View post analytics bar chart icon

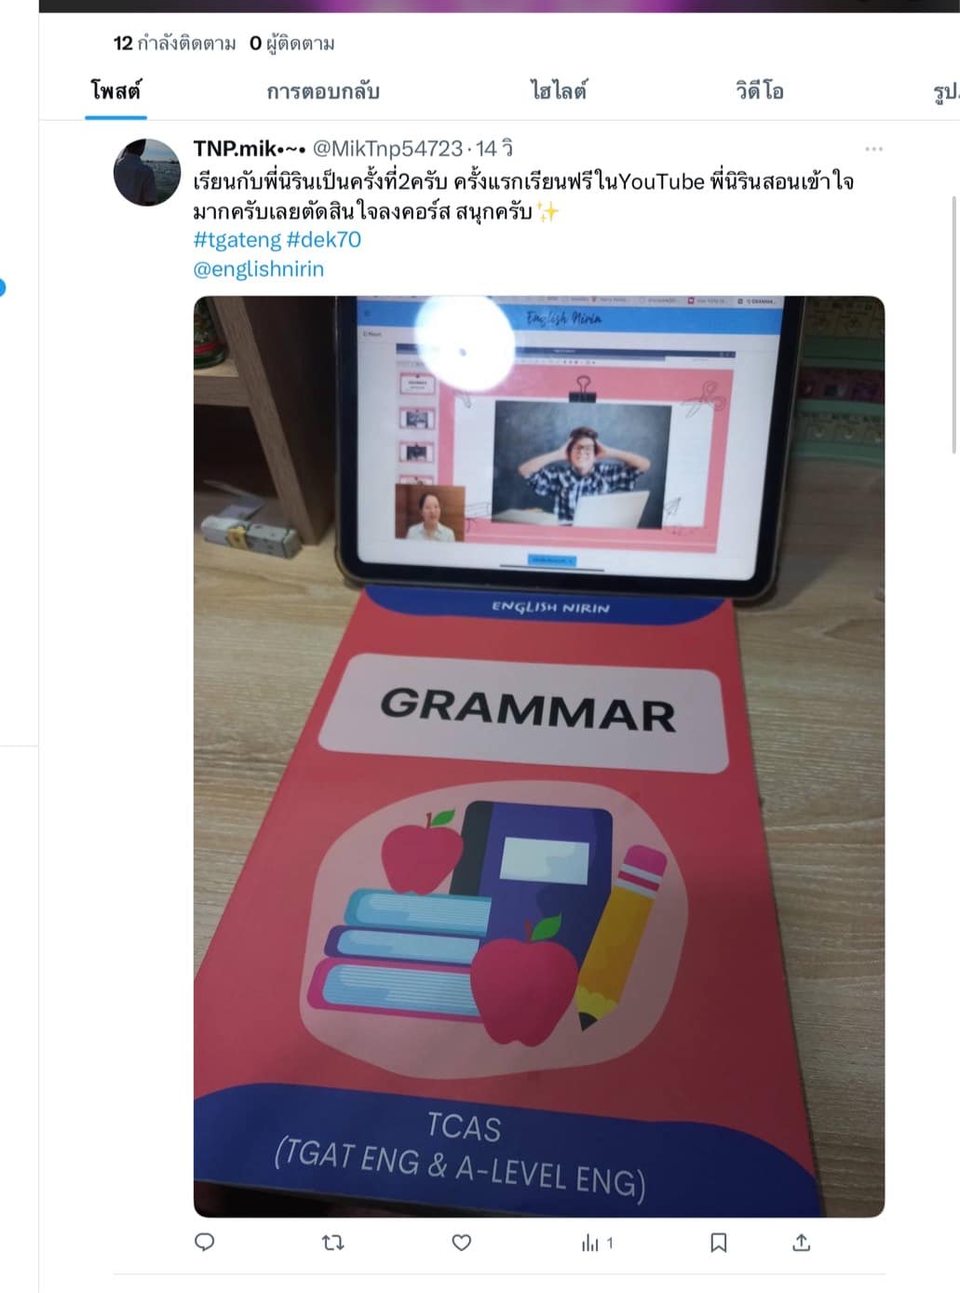tap(597, 1242)
